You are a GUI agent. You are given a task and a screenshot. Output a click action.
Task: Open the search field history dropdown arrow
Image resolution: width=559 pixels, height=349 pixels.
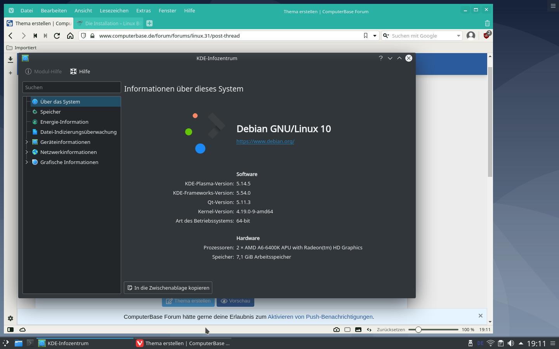tap(458, 36)
